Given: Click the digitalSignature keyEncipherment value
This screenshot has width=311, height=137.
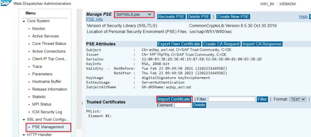Looking at the screenshot, I should pyautogui.click(x=176, y=78).
